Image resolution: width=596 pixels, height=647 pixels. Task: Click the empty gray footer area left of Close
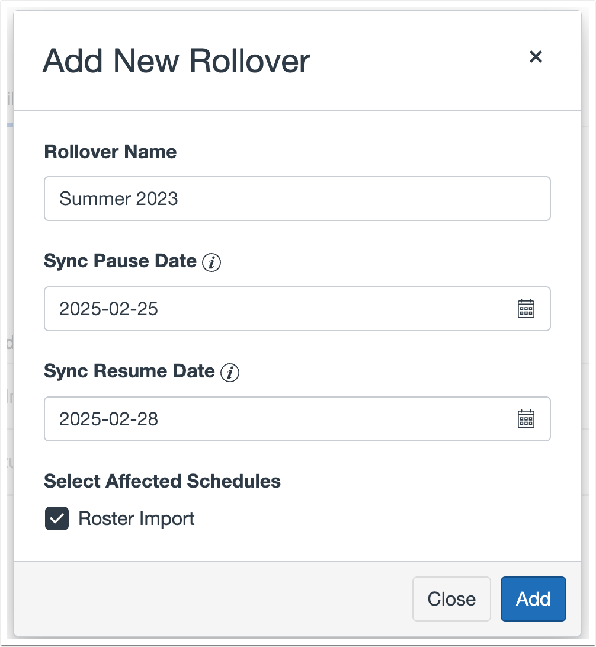pyautogui.click(x=207, y=599)
